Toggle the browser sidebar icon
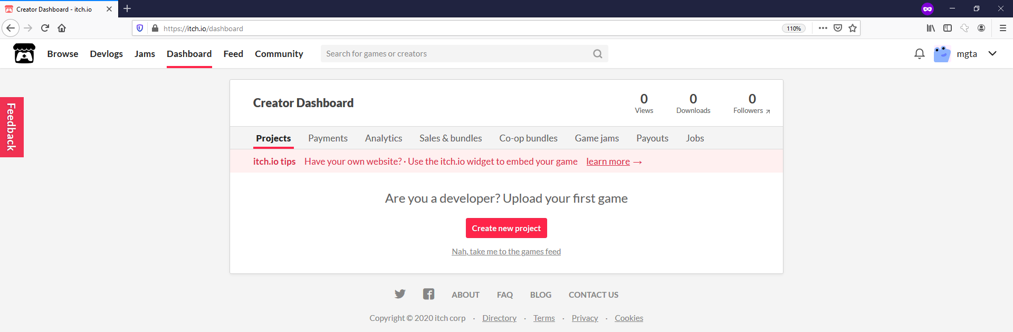 [948, 28]
